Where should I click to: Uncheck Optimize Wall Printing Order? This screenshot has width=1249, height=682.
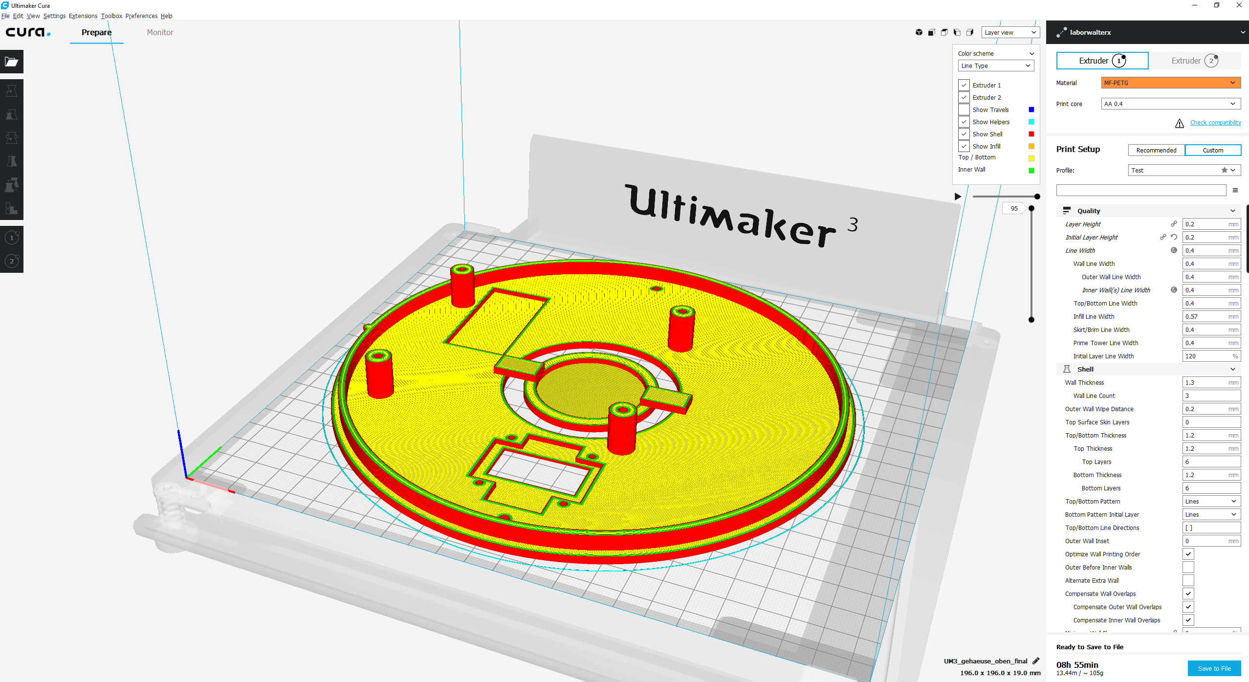pyautogui.click(x=1188, y=554)
